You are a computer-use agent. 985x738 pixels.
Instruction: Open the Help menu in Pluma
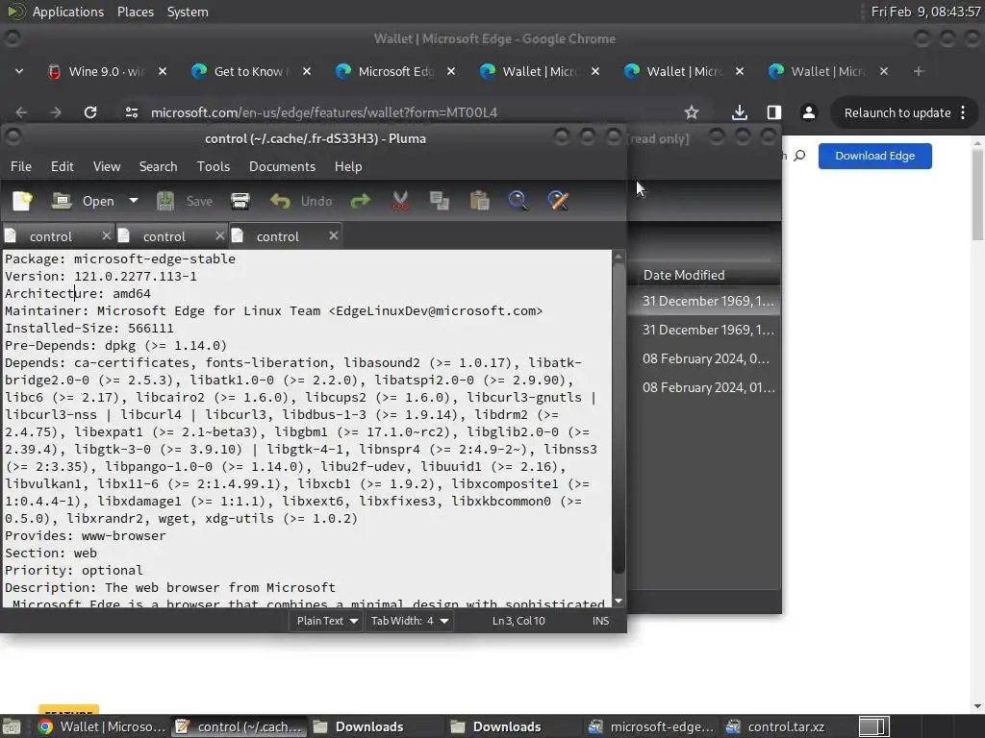point(348,166)
